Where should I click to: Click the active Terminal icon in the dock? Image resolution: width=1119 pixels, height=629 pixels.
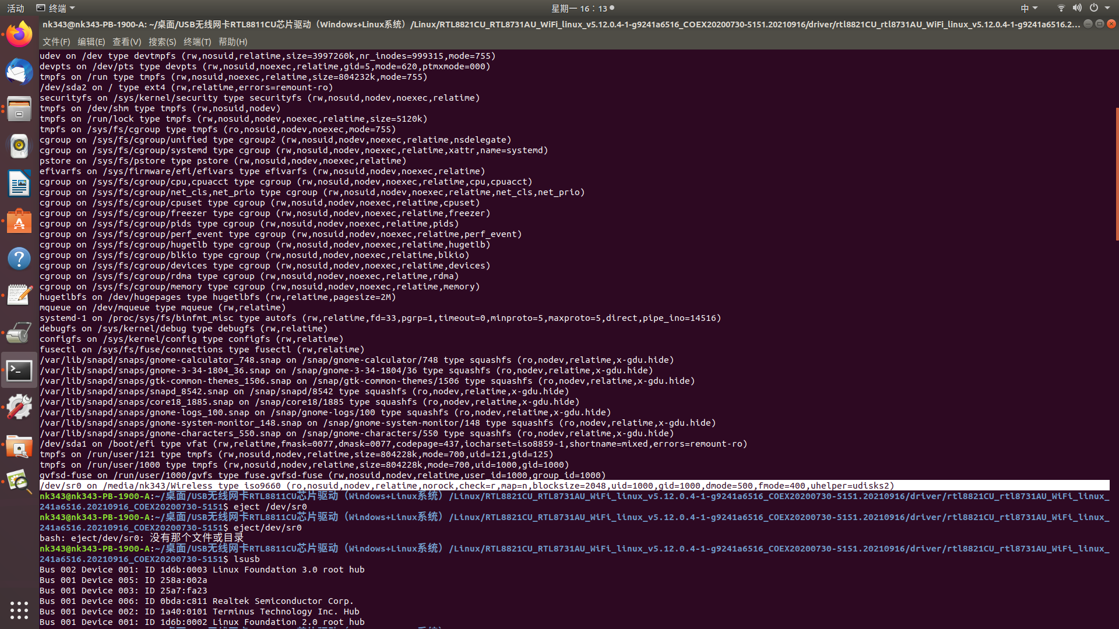tap(19, 370)
